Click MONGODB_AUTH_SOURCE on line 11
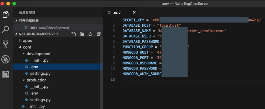 tap(142, 74)
